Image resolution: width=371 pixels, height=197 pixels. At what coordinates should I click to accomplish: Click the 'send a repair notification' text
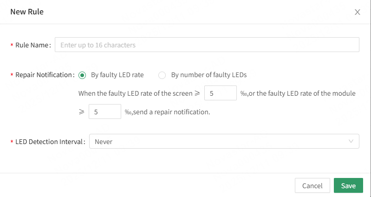[x=171, y=112]
